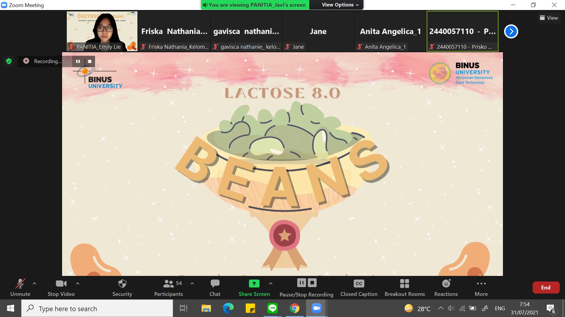Stop the meeting recording

tap(312, 283)
